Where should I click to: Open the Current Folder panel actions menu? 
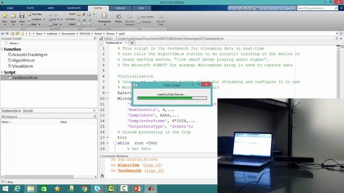tap(95, 38)
